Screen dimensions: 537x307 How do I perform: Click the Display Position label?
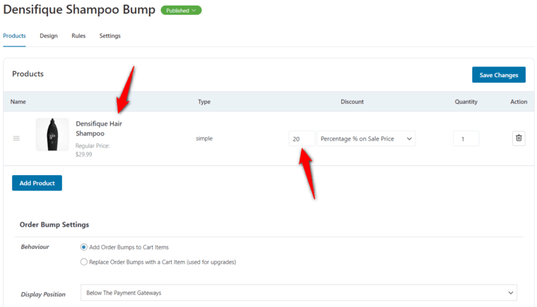point(43,294)
